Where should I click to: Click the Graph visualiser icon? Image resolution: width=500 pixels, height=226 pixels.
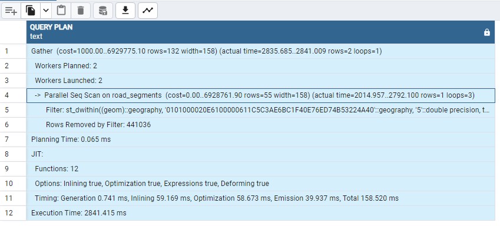click(148, 11)
